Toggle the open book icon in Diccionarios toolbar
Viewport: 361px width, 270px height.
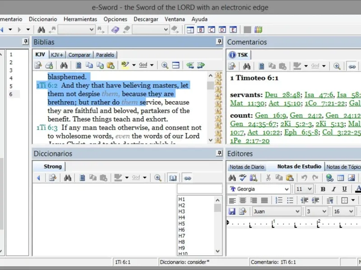point(173,178)
